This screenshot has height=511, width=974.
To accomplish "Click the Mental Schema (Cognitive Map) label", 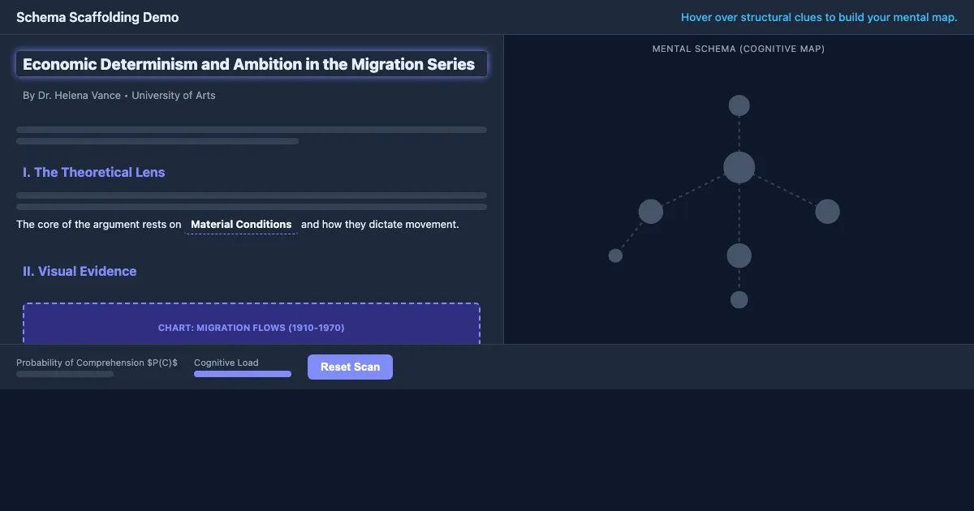I will pos(739,49).
